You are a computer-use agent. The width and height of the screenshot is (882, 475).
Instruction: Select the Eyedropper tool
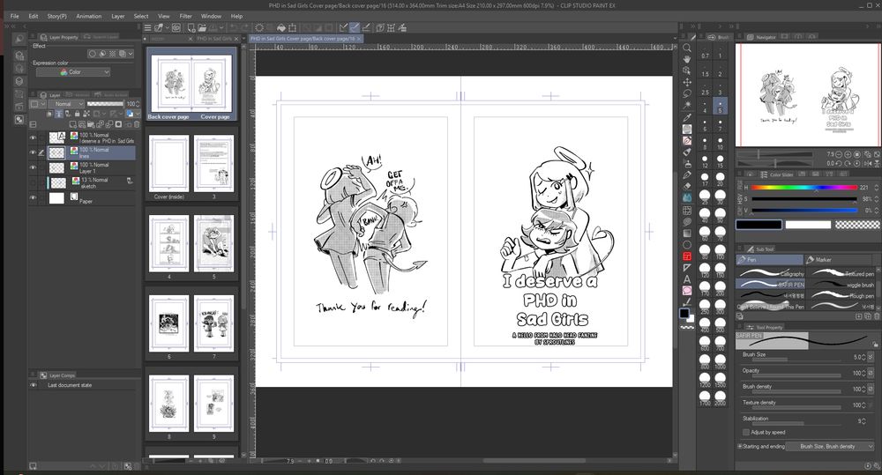click(x=687, y=117)
